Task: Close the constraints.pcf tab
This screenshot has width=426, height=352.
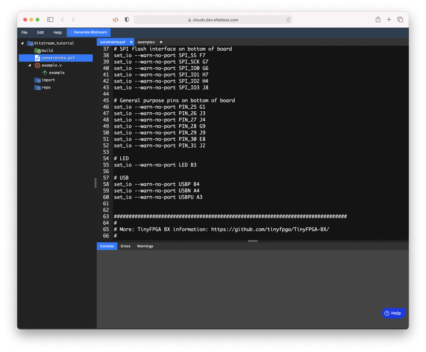Action: [131, 42]
